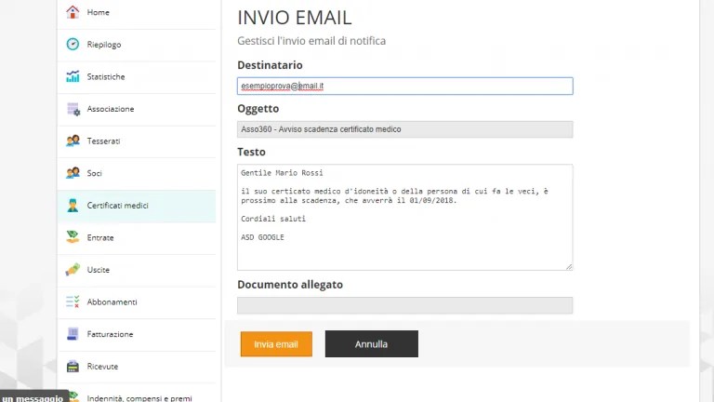Open the Statistiche menu entry
The height and width of the screenshot is (402, 714).
point(137,77)
